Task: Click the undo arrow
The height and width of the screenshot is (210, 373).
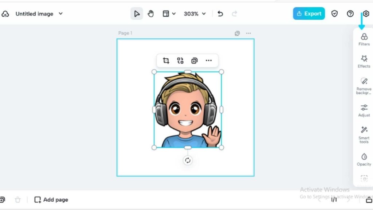Action: (x=220, y=14)
